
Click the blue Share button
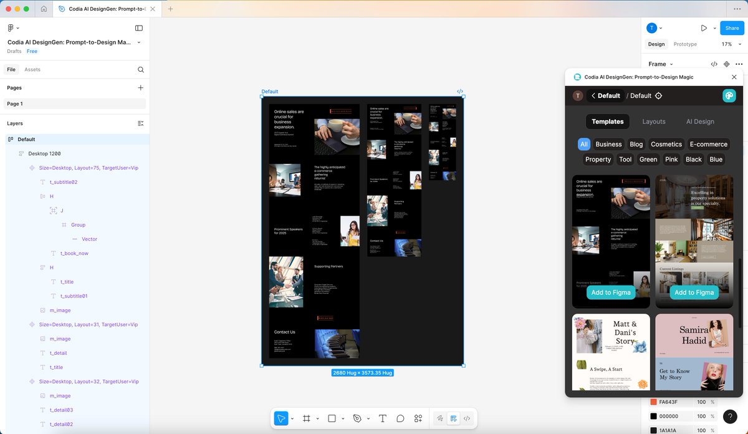click(732, 28)
